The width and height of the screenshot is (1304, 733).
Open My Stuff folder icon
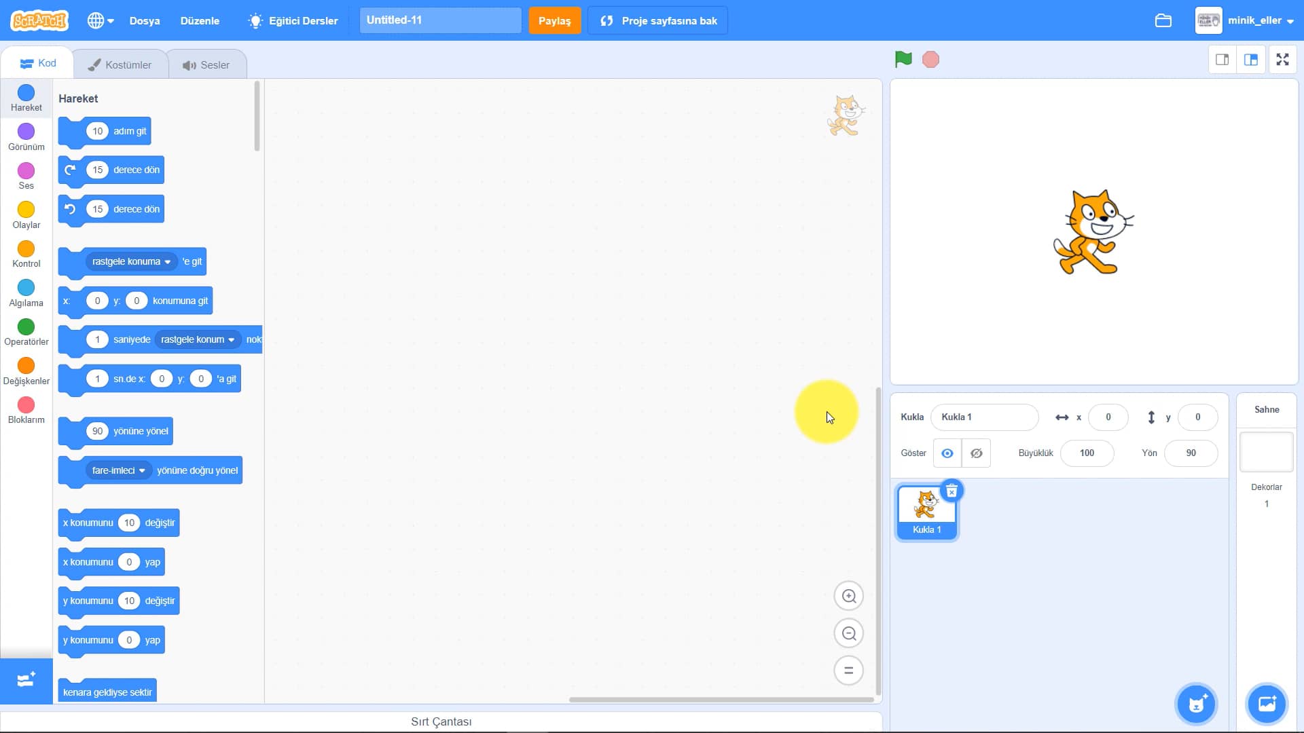pyautogui.click(x=1163, y=20)
